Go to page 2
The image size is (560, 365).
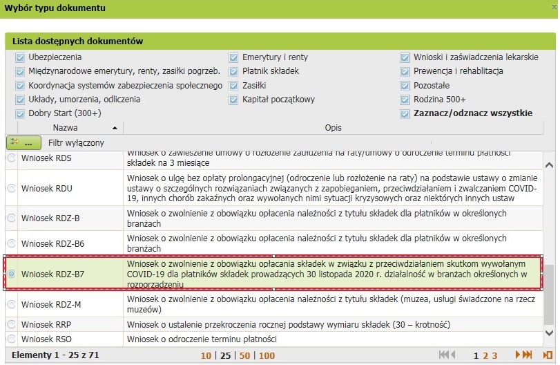[x=485, y=355]
